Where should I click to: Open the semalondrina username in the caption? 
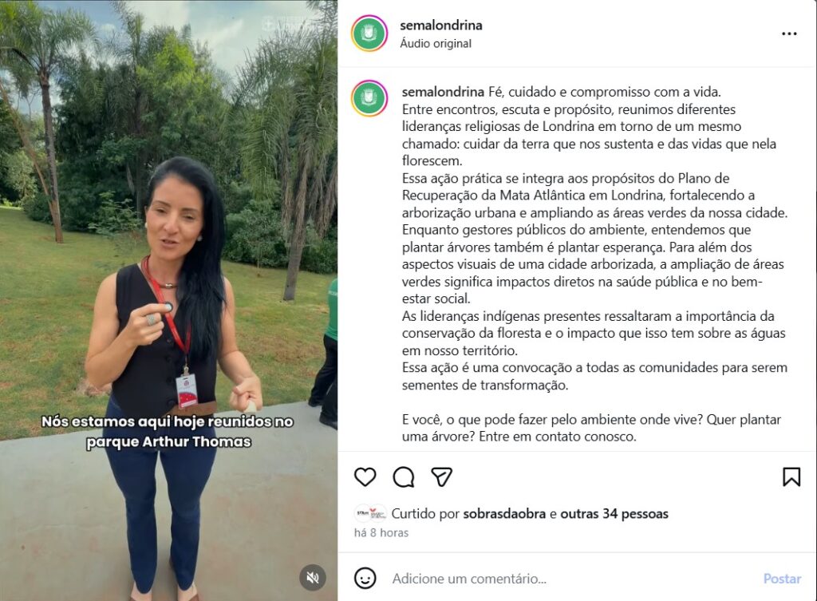(443, 92)
